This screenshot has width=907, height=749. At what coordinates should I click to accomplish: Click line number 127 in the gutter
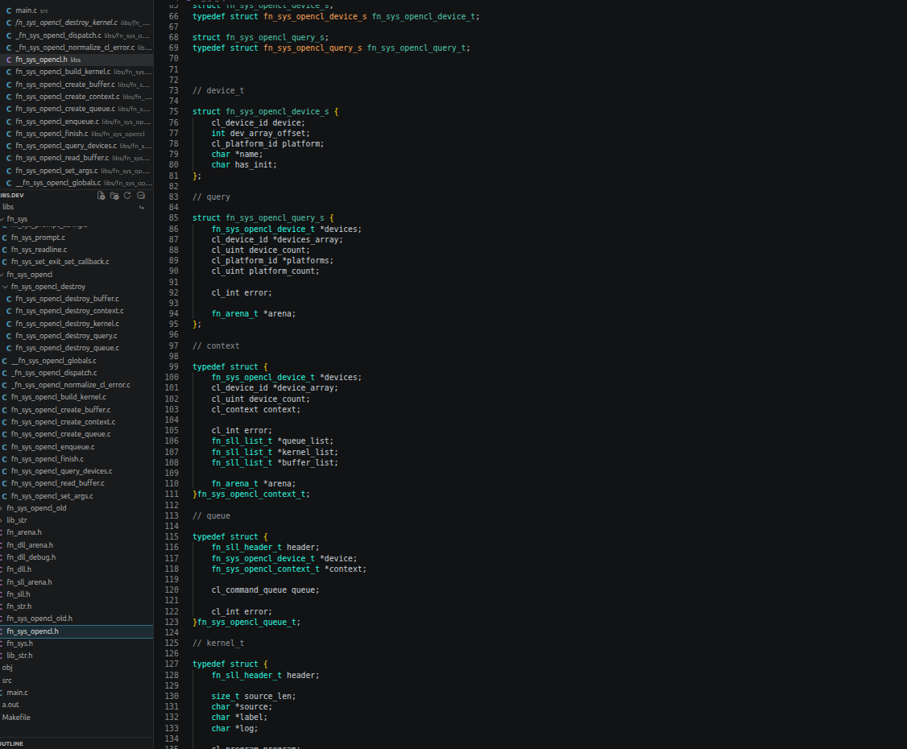point(172,664)
